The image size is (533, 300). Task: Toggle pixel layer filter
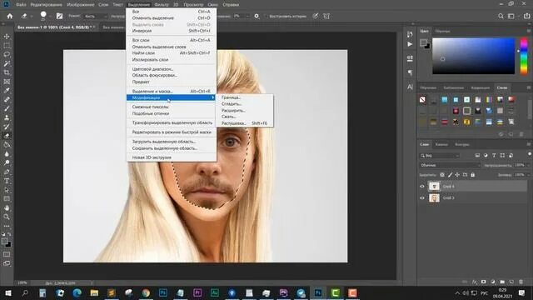pyautogui.click(x=477, y=156)
